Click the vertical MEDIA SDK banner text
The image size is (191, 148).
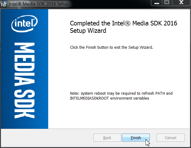[25, 80]
